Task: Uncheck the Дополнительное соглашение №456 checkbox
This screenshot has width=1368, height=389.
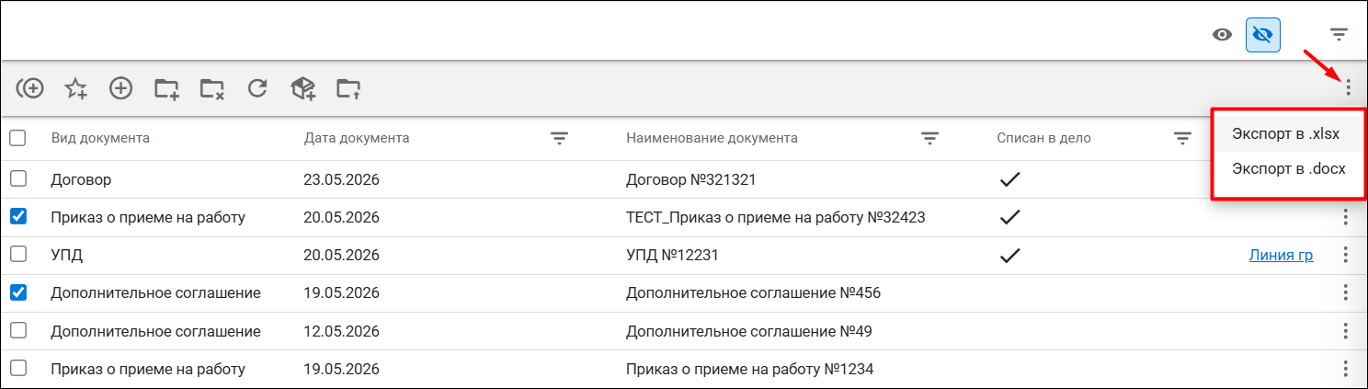Action: [x=18, y=292]
